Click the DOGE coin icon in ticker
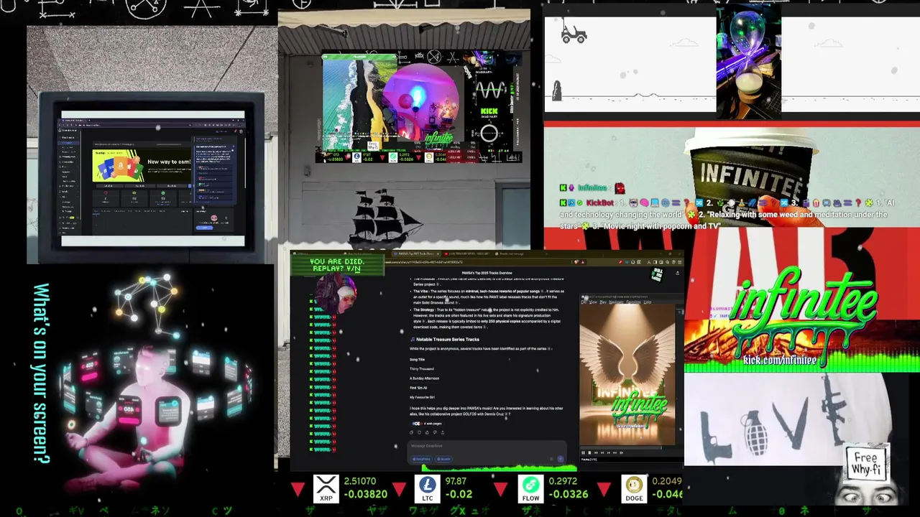Image resolution: width=920 pixels, height=517 pixels. click(633, 488)
